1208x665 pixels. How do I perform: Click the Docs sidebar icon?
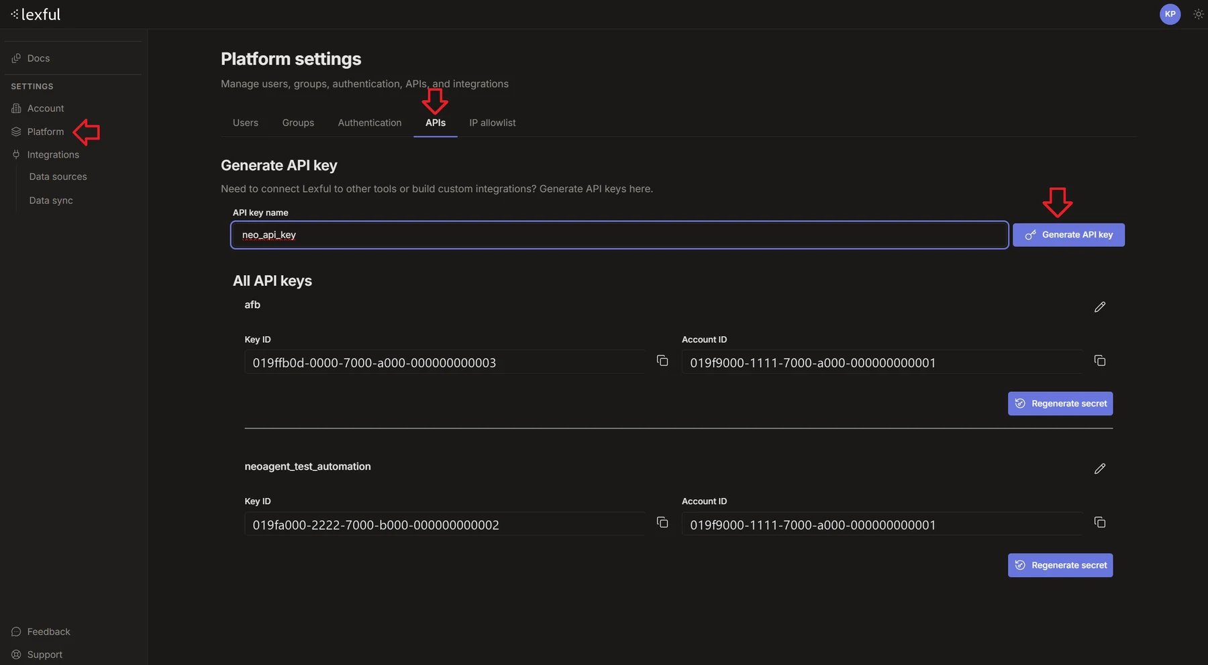(x=16, y=58)
